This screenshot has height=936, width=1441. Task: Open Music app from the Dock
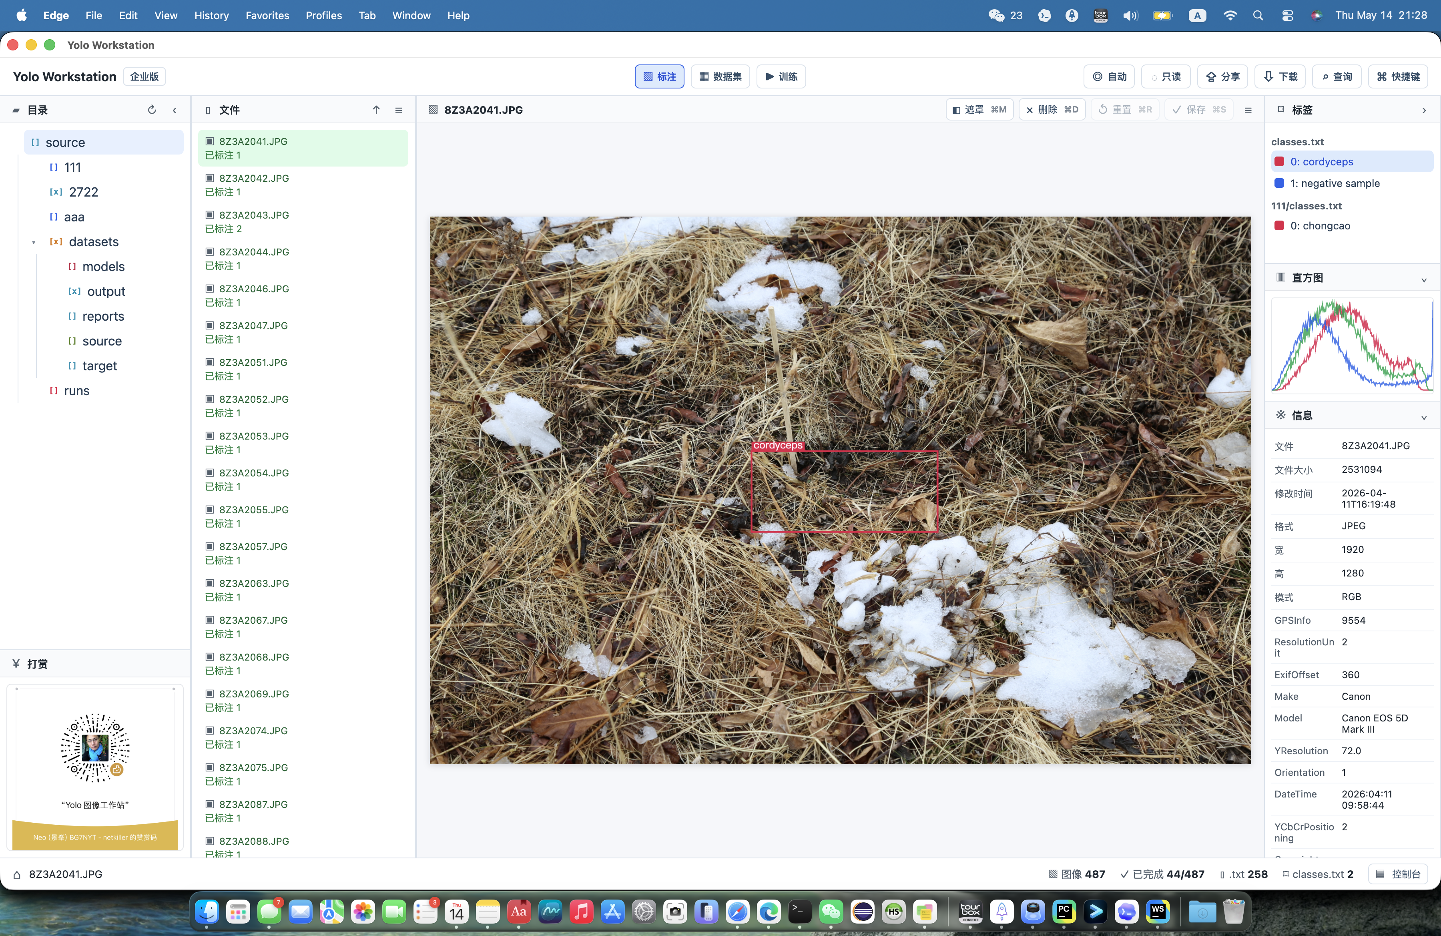pos(581,911)
